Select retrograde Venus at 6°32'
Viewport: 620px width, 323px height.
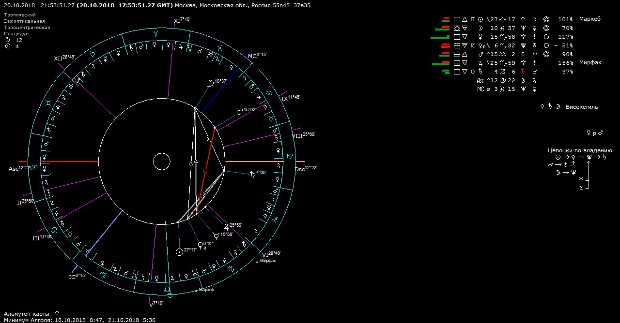pyautogui.click(x=200, y=245)
